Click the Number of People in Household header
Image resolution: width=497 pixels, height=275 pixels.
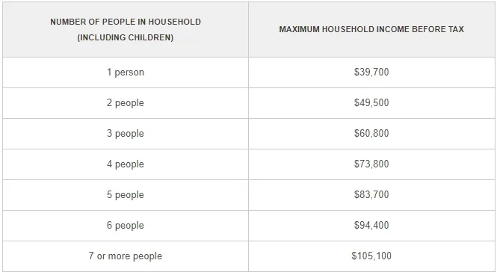(x=126, y=29)
